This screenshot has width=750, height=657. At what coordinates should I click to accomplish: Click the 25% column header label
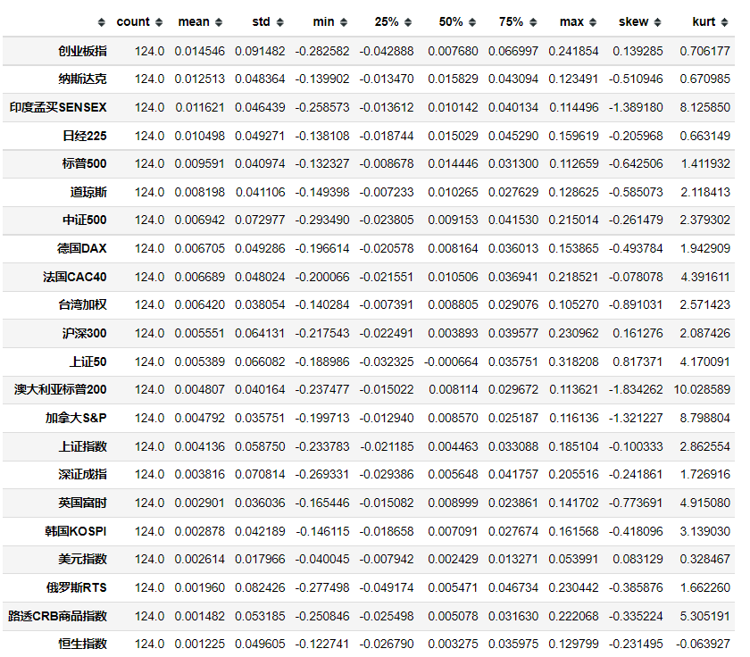point(387,22)
